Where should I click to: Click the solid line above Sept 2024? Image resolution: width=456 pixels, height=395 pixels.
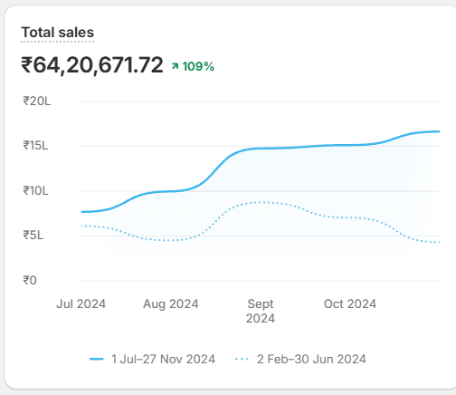click(x=261, y=149)
